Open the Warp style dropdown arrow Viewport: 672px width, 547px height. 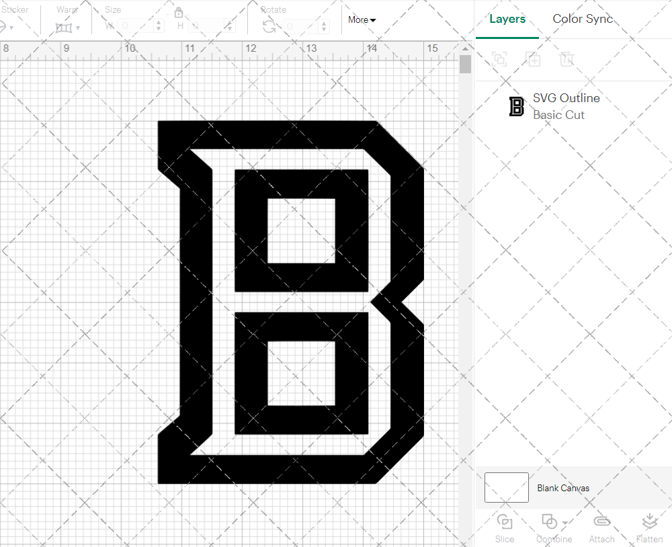79,28
